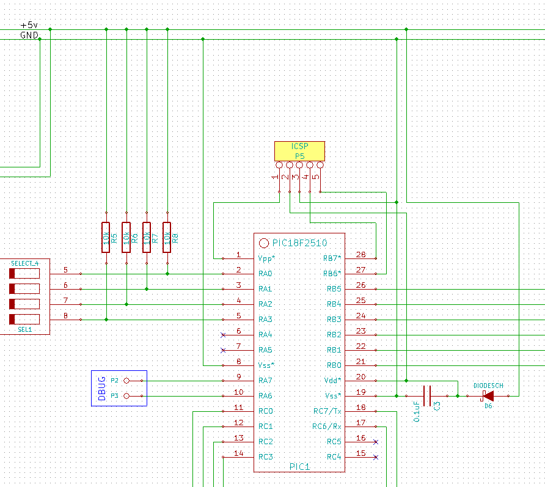Click the RC3 pin label
Screen dimensions: 545x487
click(x=266, y=457)
